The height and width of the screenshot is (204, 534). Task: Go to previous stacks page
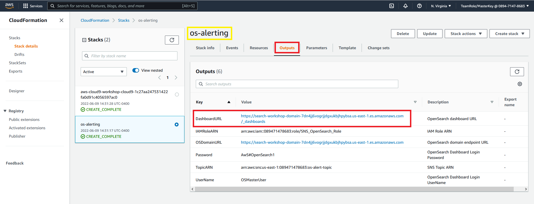159,78
